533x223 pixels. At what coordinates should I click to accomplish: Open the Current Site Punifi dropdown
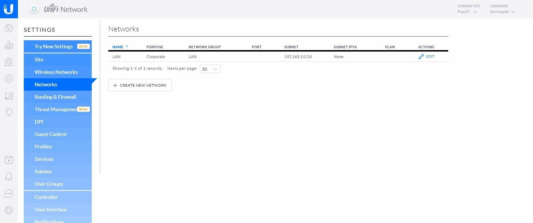point(468,12)
